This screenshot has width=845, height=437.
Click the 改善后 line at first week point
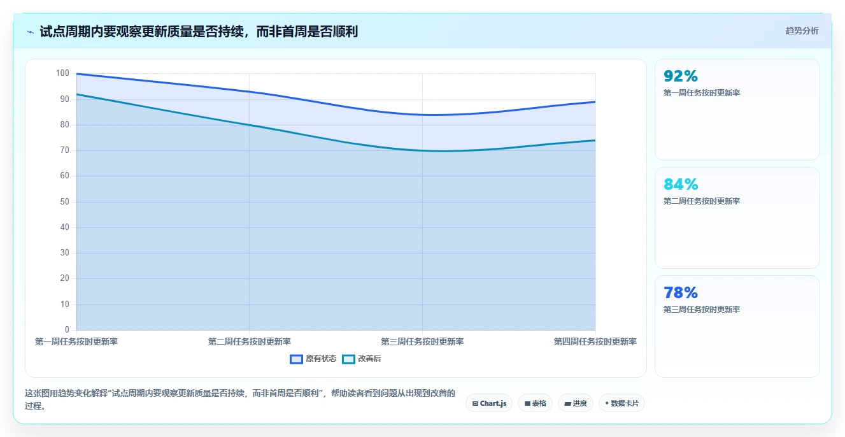77,94
